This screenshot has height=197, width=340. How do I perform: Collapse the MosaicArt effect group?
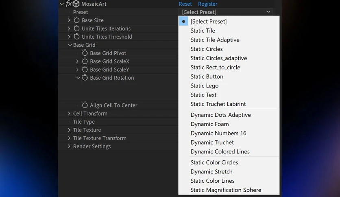tap(62, 4)
